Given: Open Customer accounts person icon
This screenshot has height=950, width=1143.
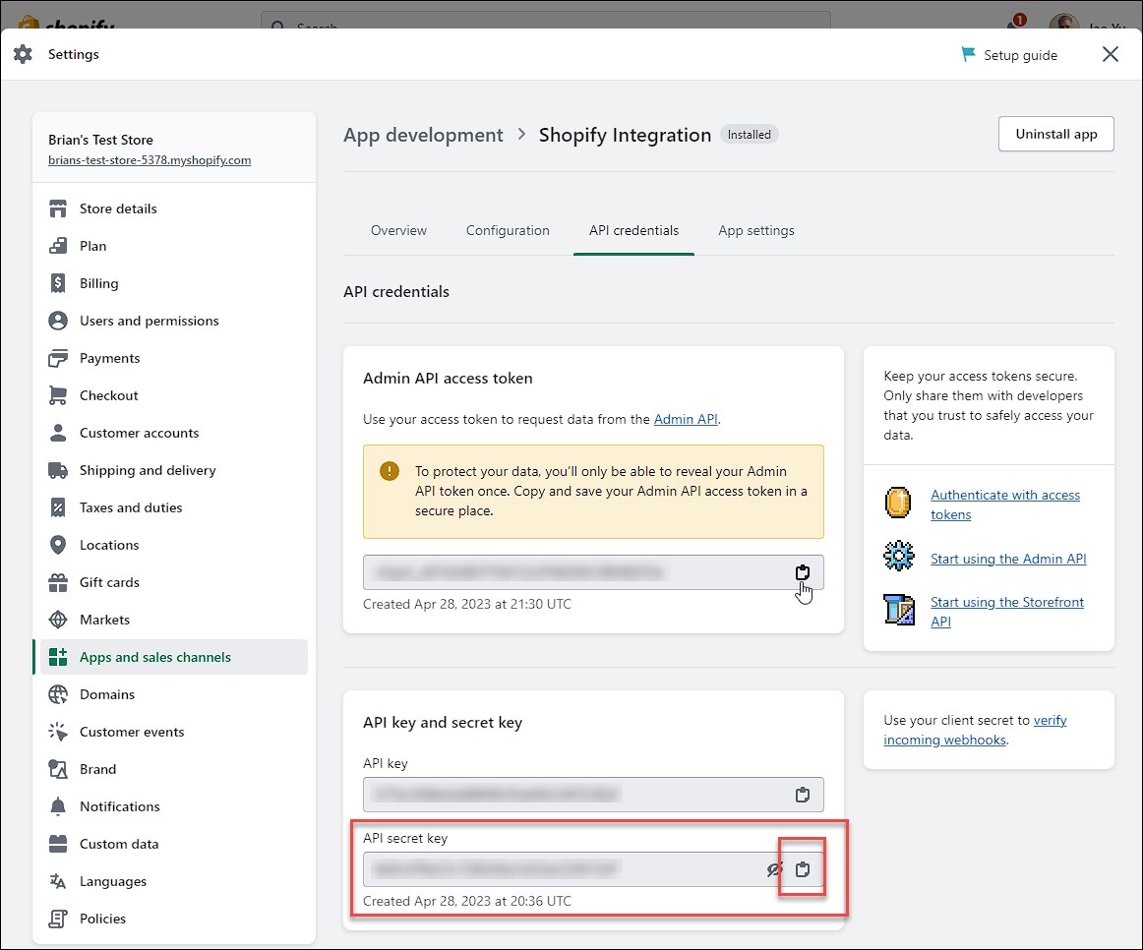Looking at the screenshot, I should pos(58,433).
